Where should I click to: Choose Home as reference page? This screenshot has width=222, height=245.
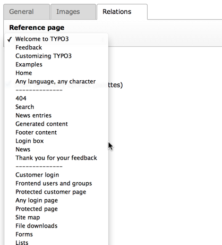(x=56, y=73)
